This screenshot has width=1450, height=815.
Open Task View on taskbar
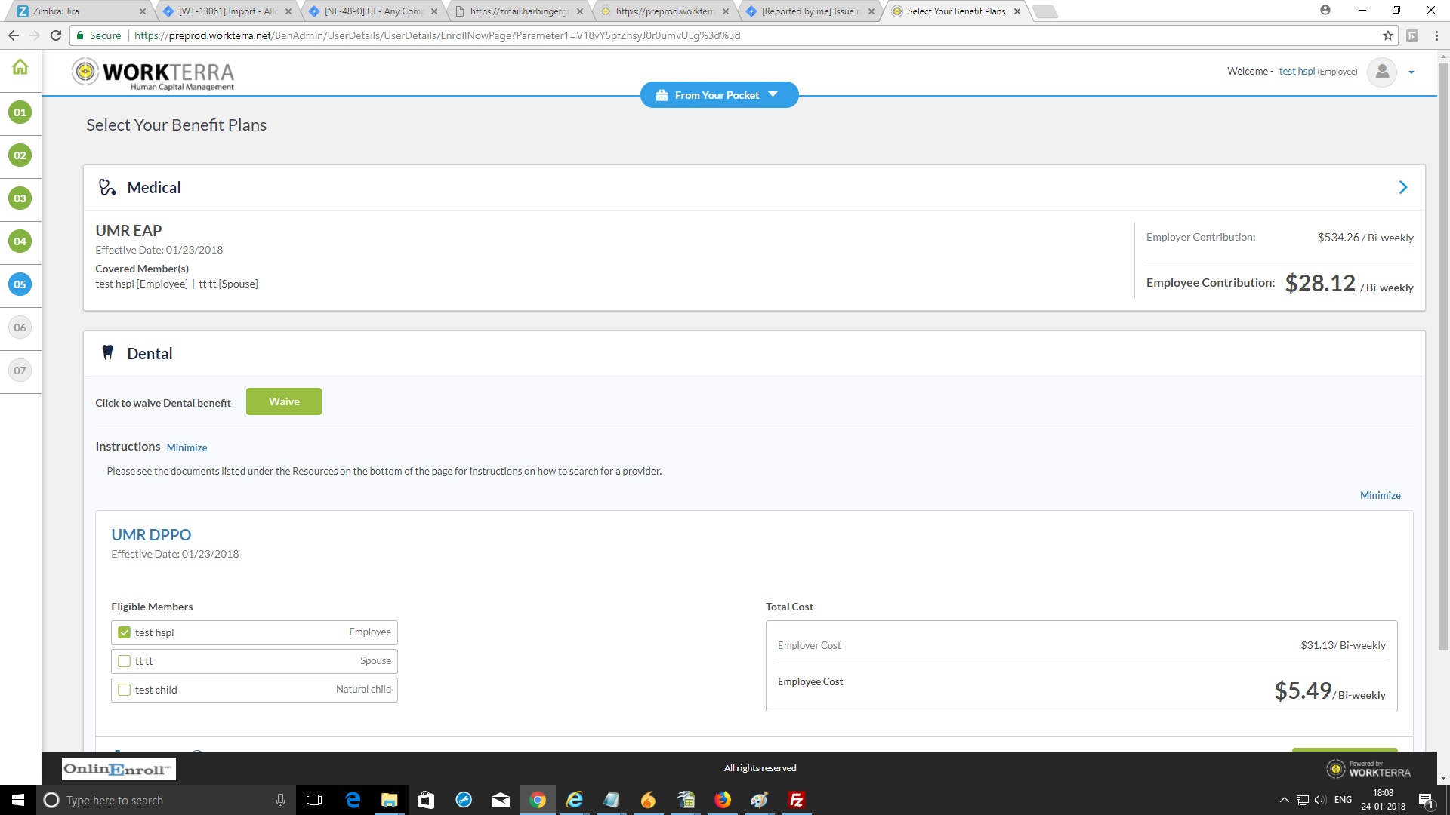point(314,800)
